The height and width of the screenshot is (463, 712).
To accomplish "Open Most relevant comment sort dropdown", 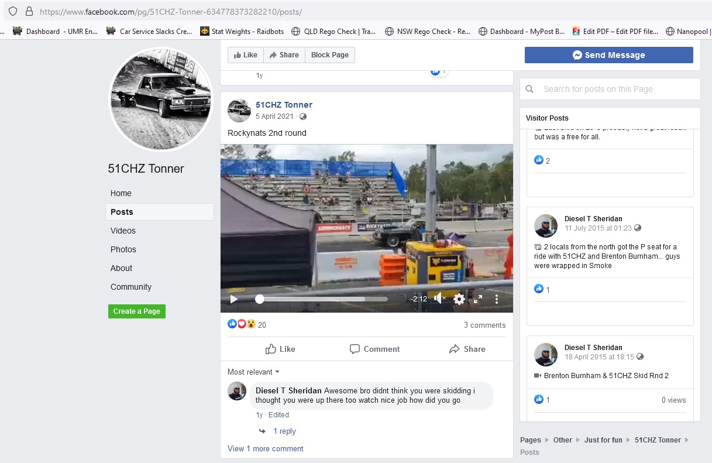I will pyautogui.click(x=254, y=372).
